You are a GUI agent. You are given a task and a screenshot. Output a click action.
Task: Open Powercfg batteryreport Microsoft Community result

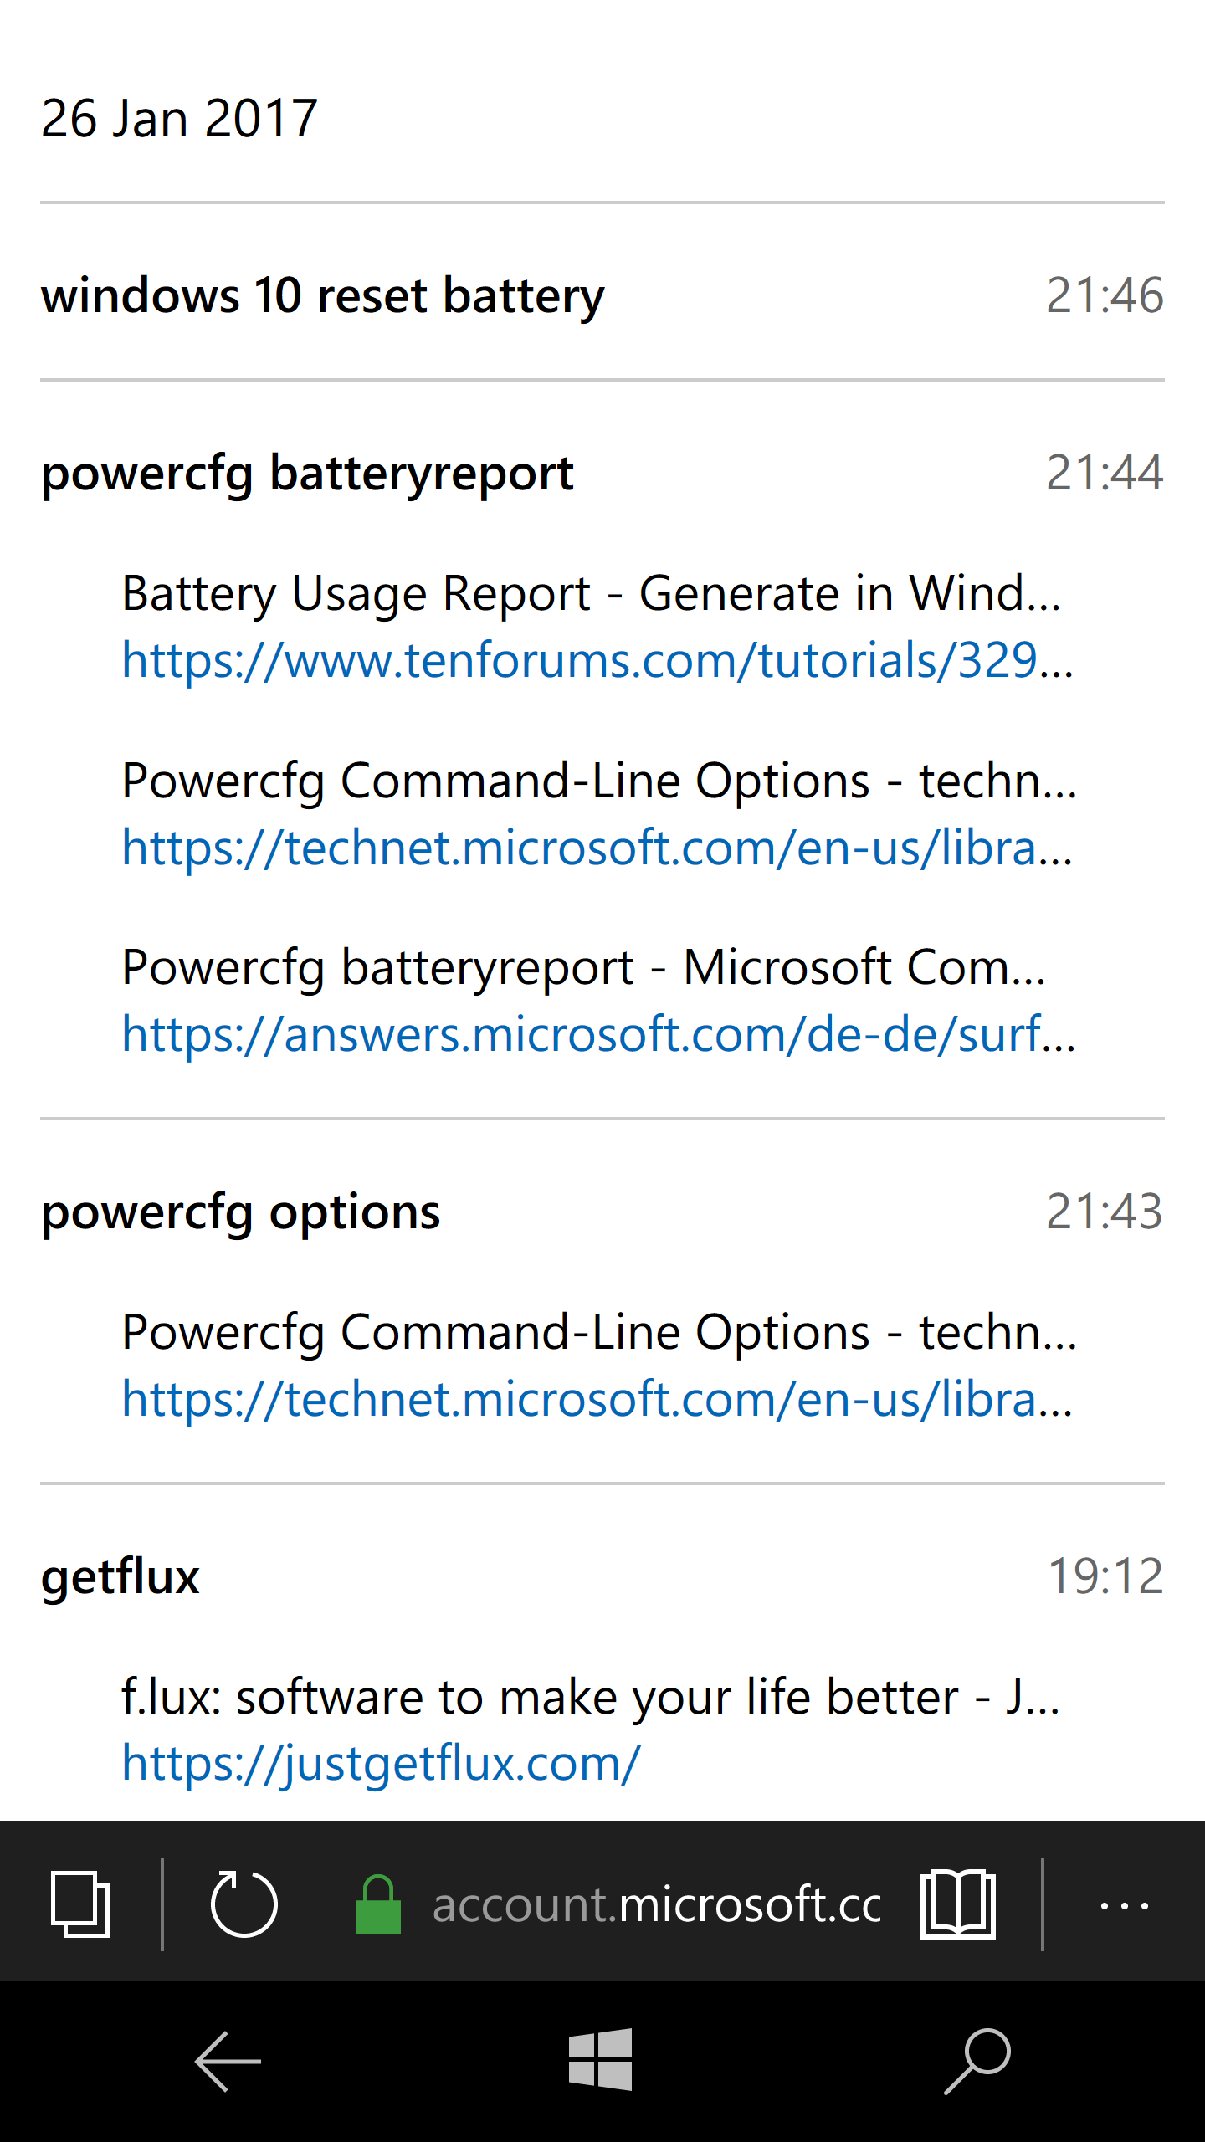pyautogui.click(x=584, y=967)
